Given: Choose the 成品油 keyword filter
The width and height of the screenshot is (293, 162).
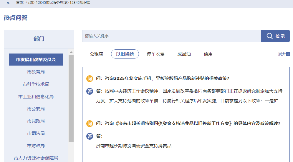Looking at the screenshot, I should coord(184,54).
